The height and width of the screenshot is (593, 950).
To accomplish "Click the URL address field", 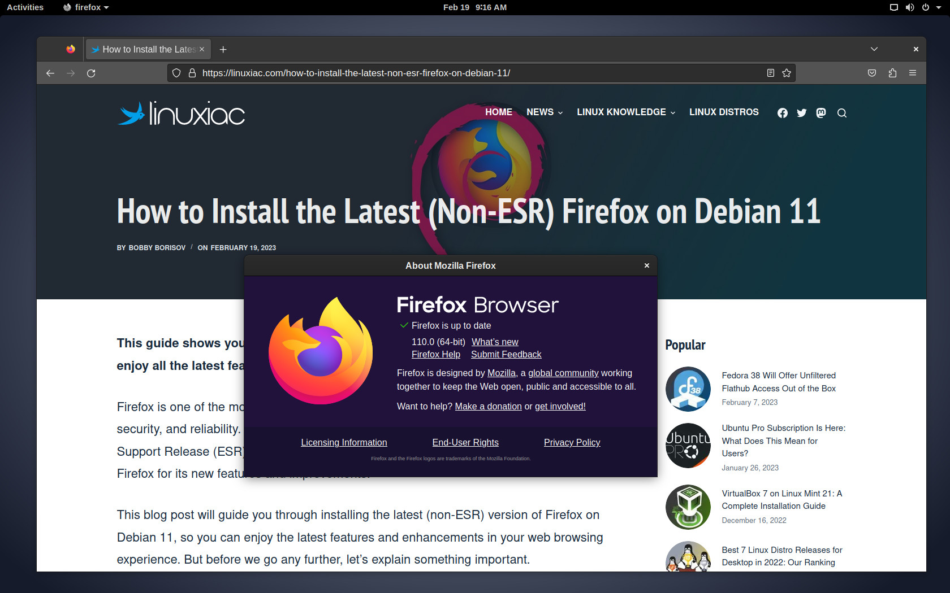I will 481,73.
